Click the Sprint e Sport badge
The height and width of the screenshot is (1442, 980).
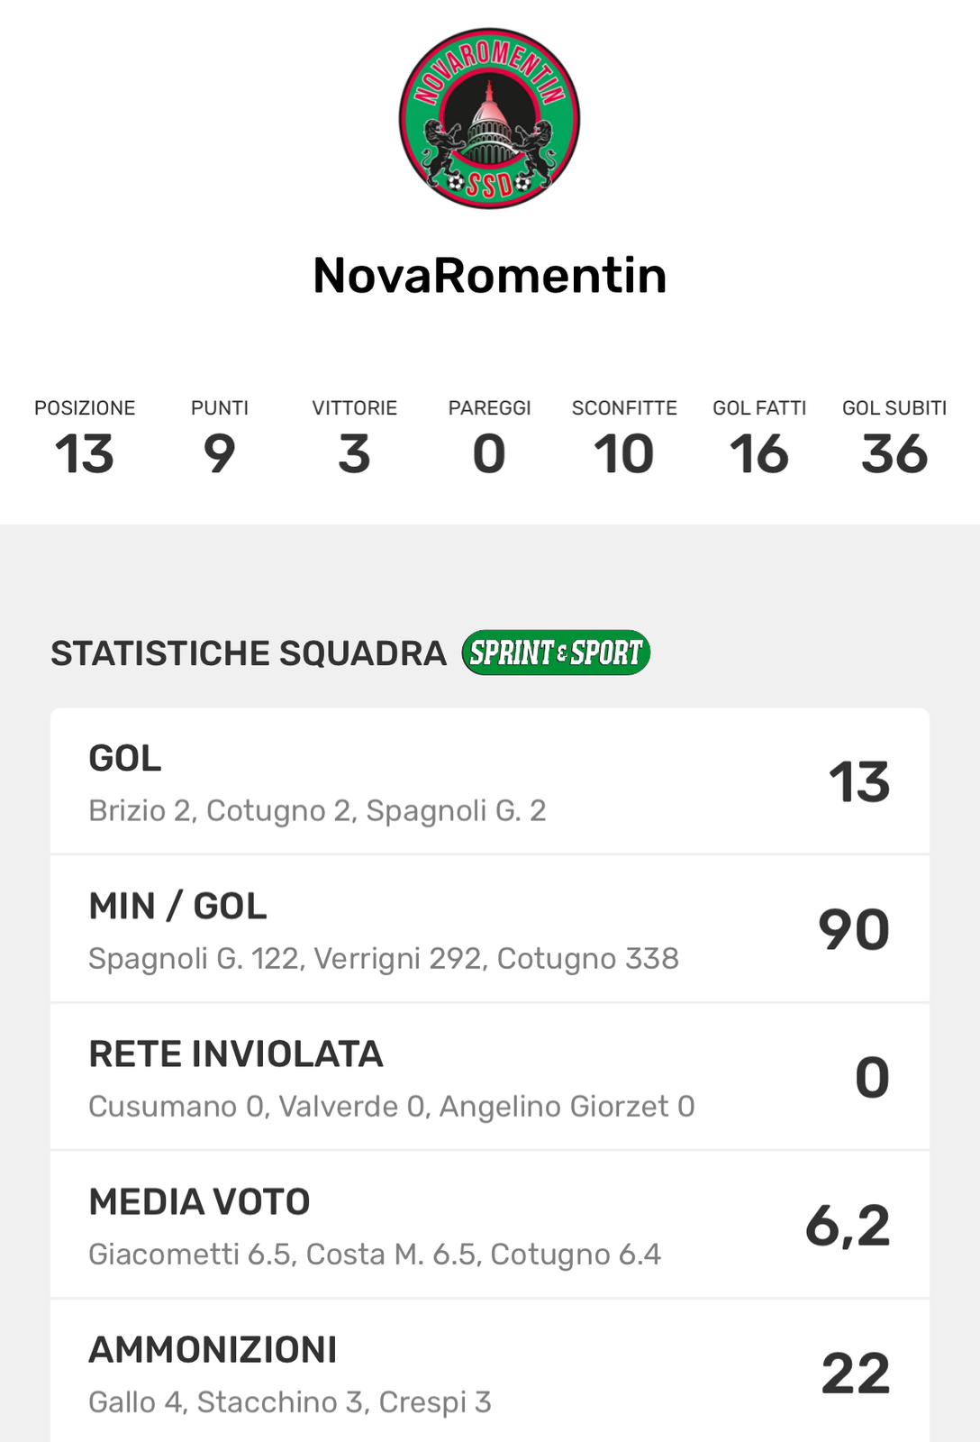[x=556, y=653]
